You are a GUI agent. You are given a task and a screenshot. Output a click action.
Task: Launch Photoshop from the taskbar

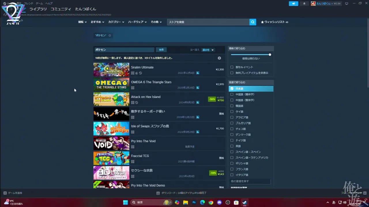tap(194, 202)
